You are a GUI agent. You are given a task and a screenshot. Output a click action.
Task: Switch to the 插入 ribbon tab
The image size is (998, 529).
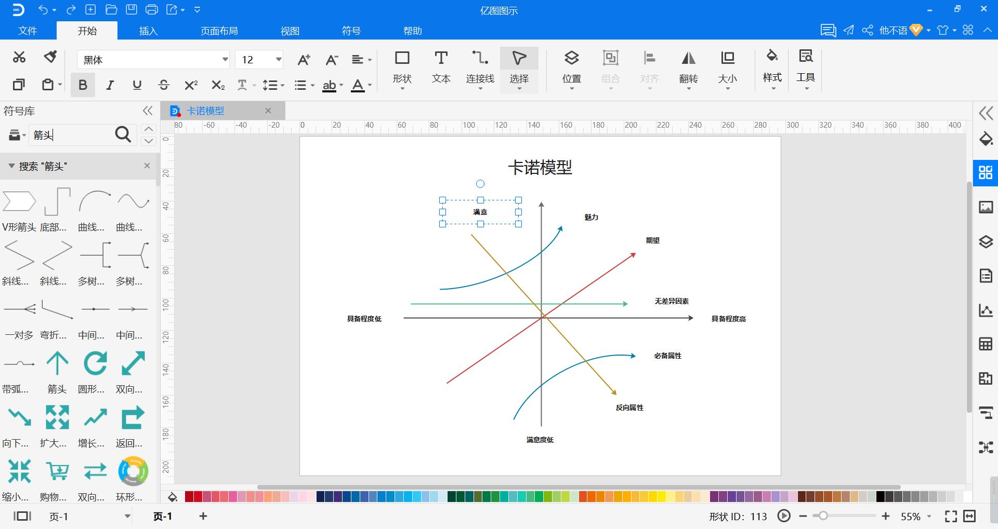(148, 31)
